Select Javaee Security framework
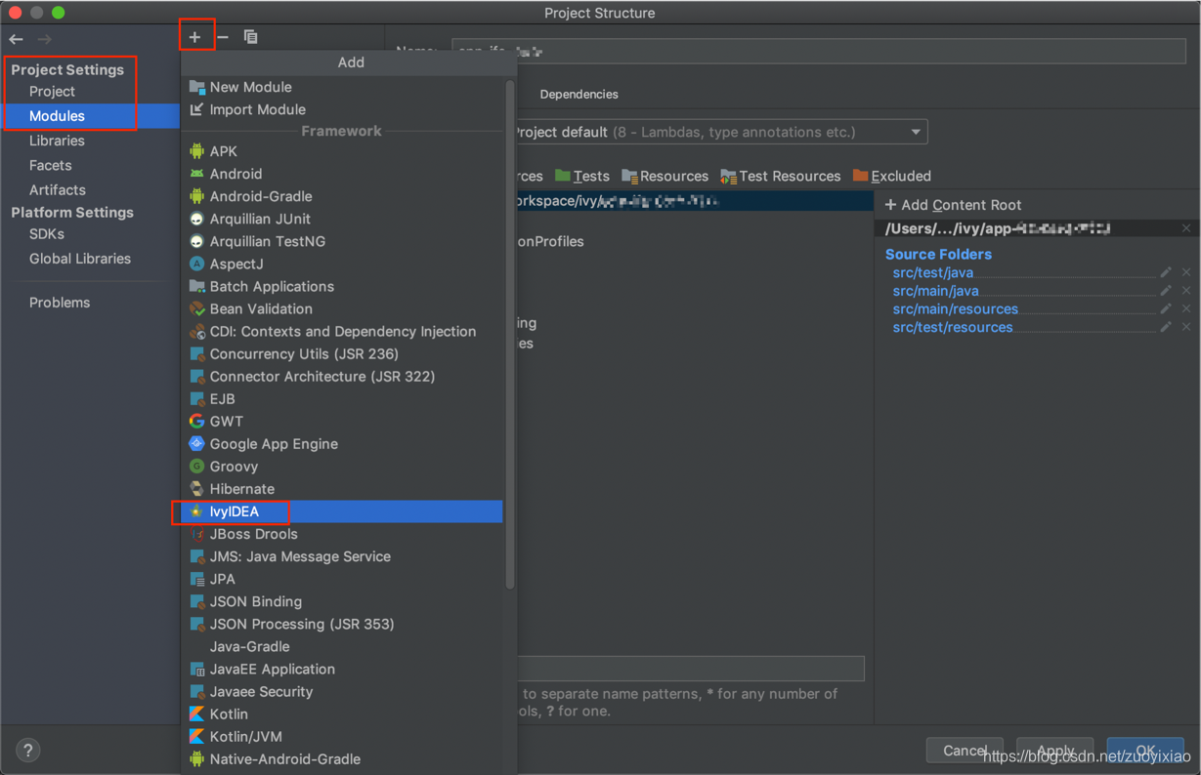 [342, 691]
